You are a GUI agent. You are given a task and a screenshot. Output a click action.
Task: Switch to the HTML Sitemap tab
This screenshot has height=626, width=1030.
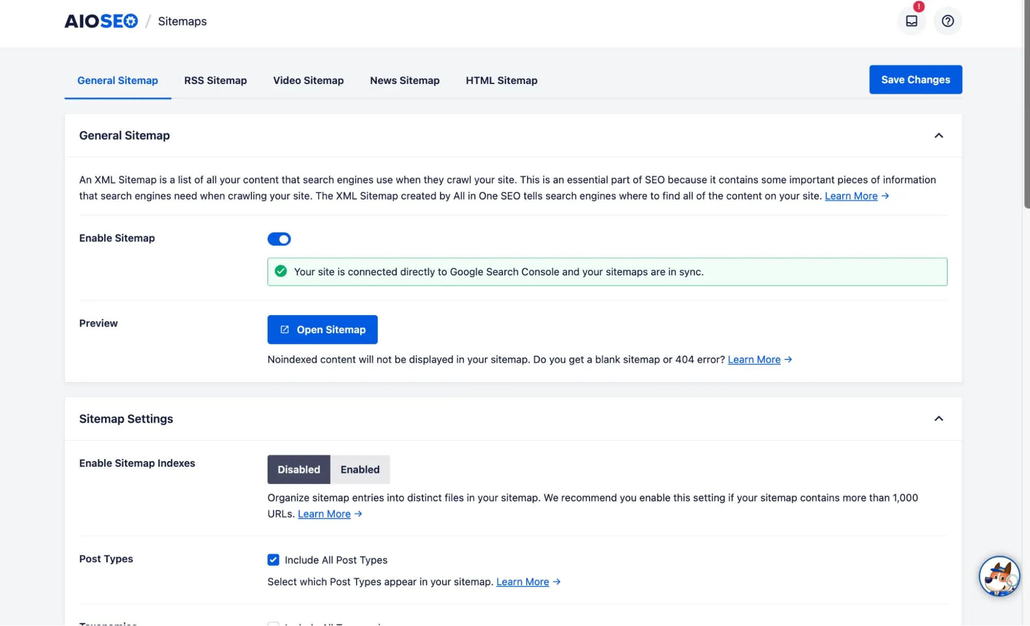coord(501,80)
